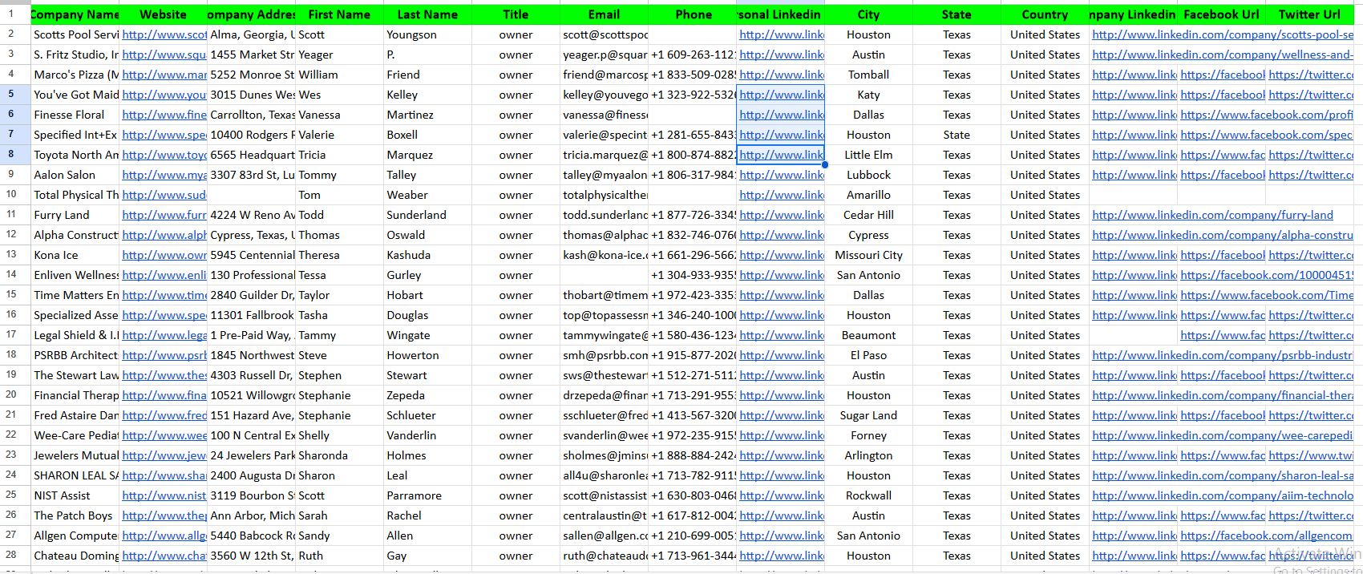
Task: Select the city cell 'Tomball'
Action: point(868,75)
